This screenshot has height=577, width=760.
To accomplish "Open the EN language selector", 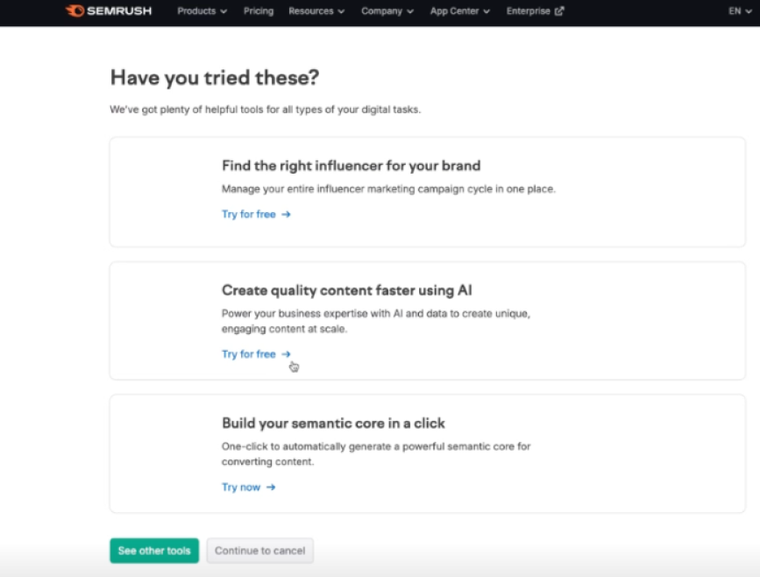I will (740, 11).
